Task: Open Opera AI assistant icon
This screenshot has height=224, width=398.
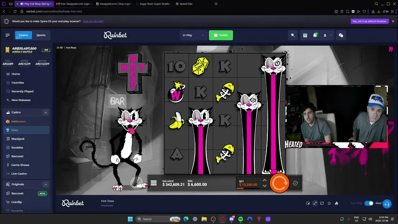Action: (x=385, y=11)
